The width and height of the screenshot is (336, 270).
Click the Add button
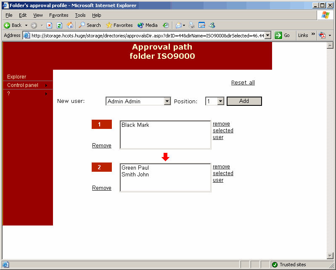pyautogui.click(x=244, y=101)
